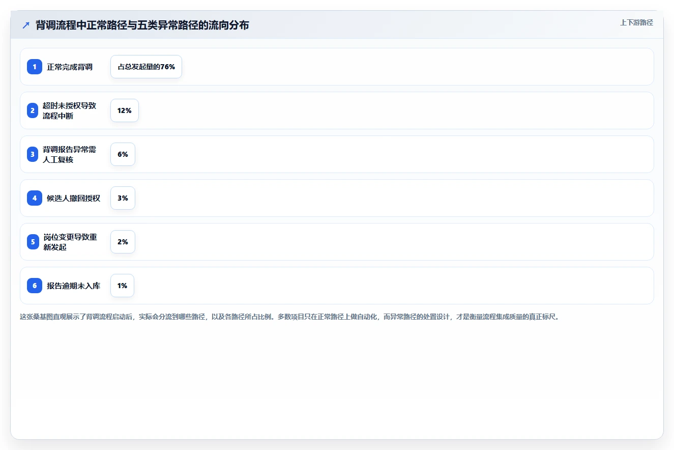
Task: Select the '岗位变更导致重新发起' label
Action: [x=70, y=242]
